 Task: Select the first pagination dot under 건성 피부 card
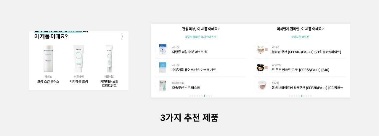(x=190, y=96)
